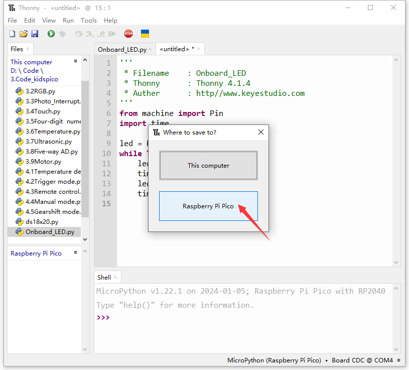The height and width of the screenshot is (370, 409).
Task: Open the Edit menu
Action: (x=30, y=21)
